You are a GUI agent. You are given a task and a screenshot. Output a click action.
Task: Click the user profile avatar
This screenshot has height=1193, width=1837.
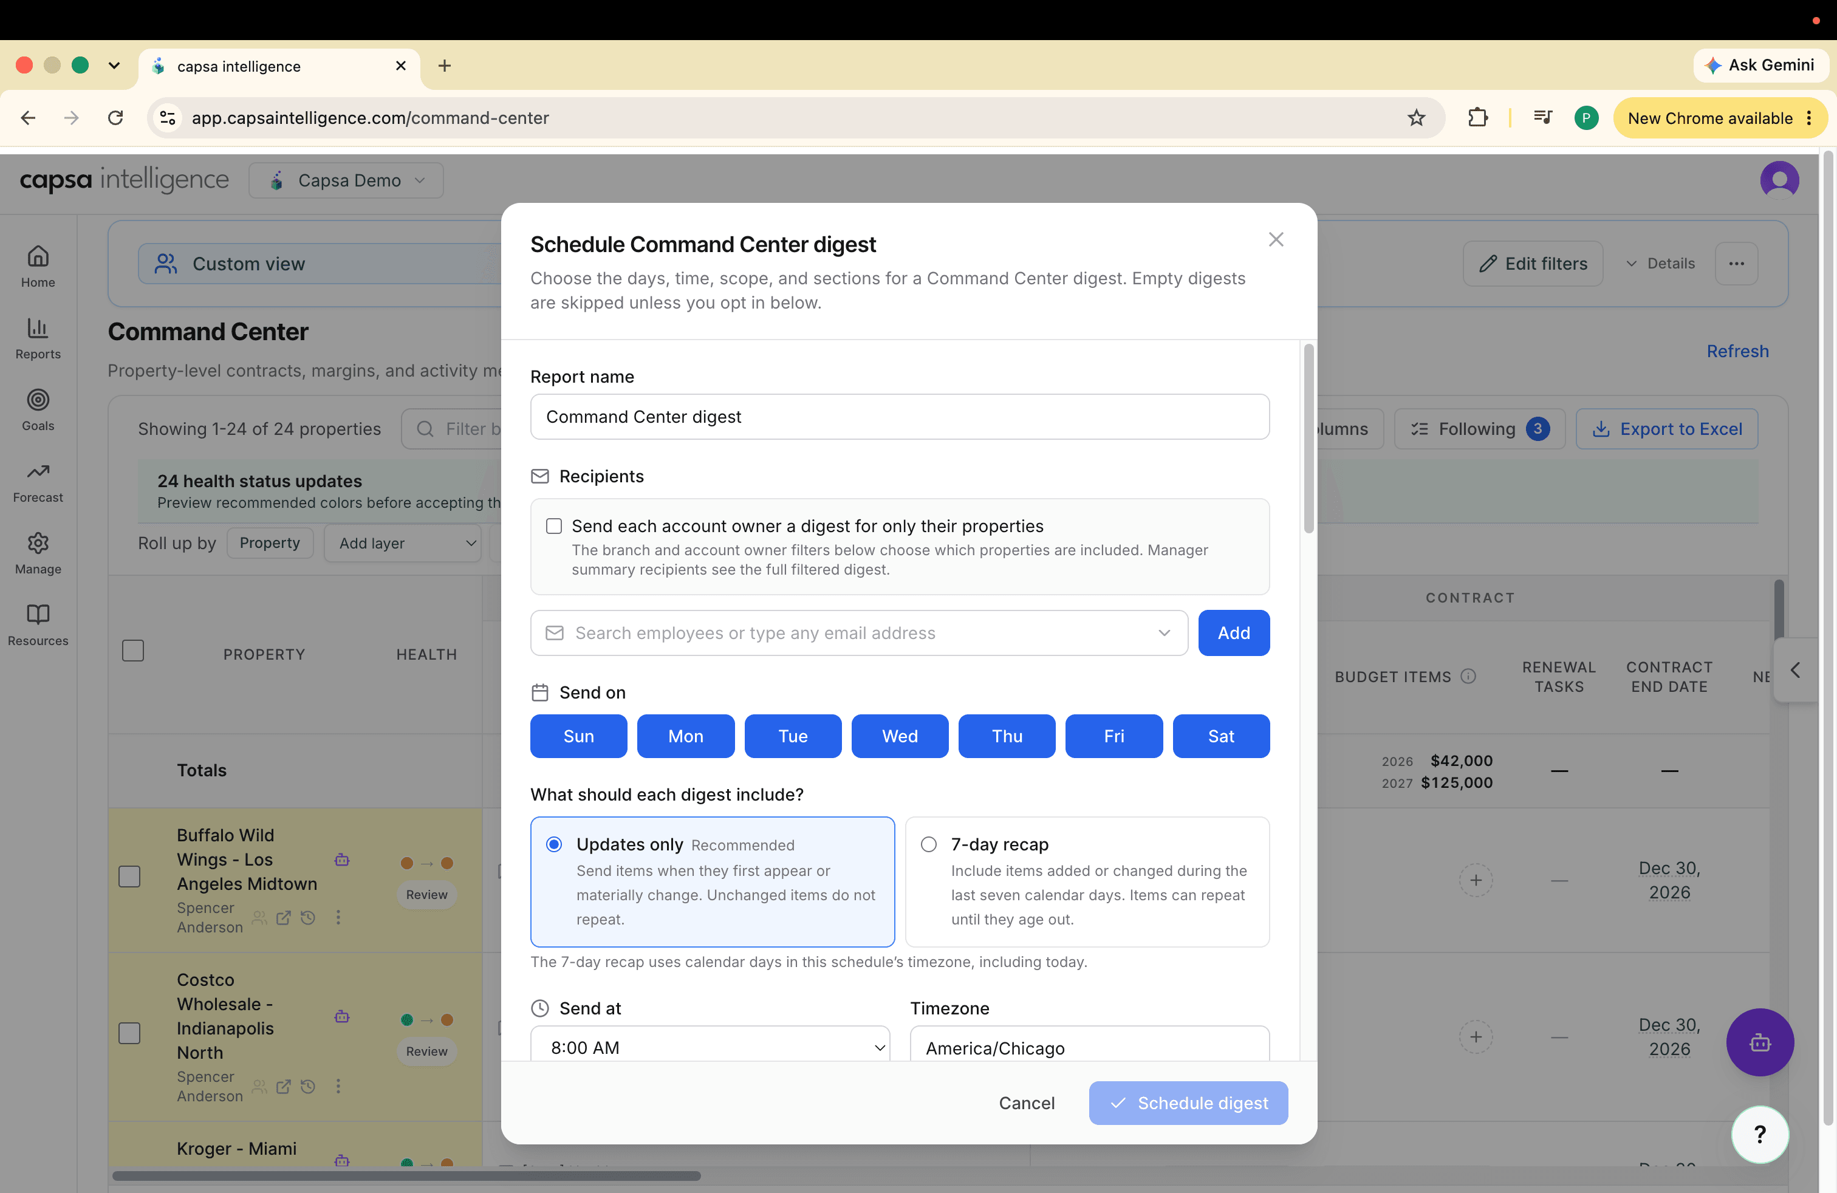pos(1779,180)
